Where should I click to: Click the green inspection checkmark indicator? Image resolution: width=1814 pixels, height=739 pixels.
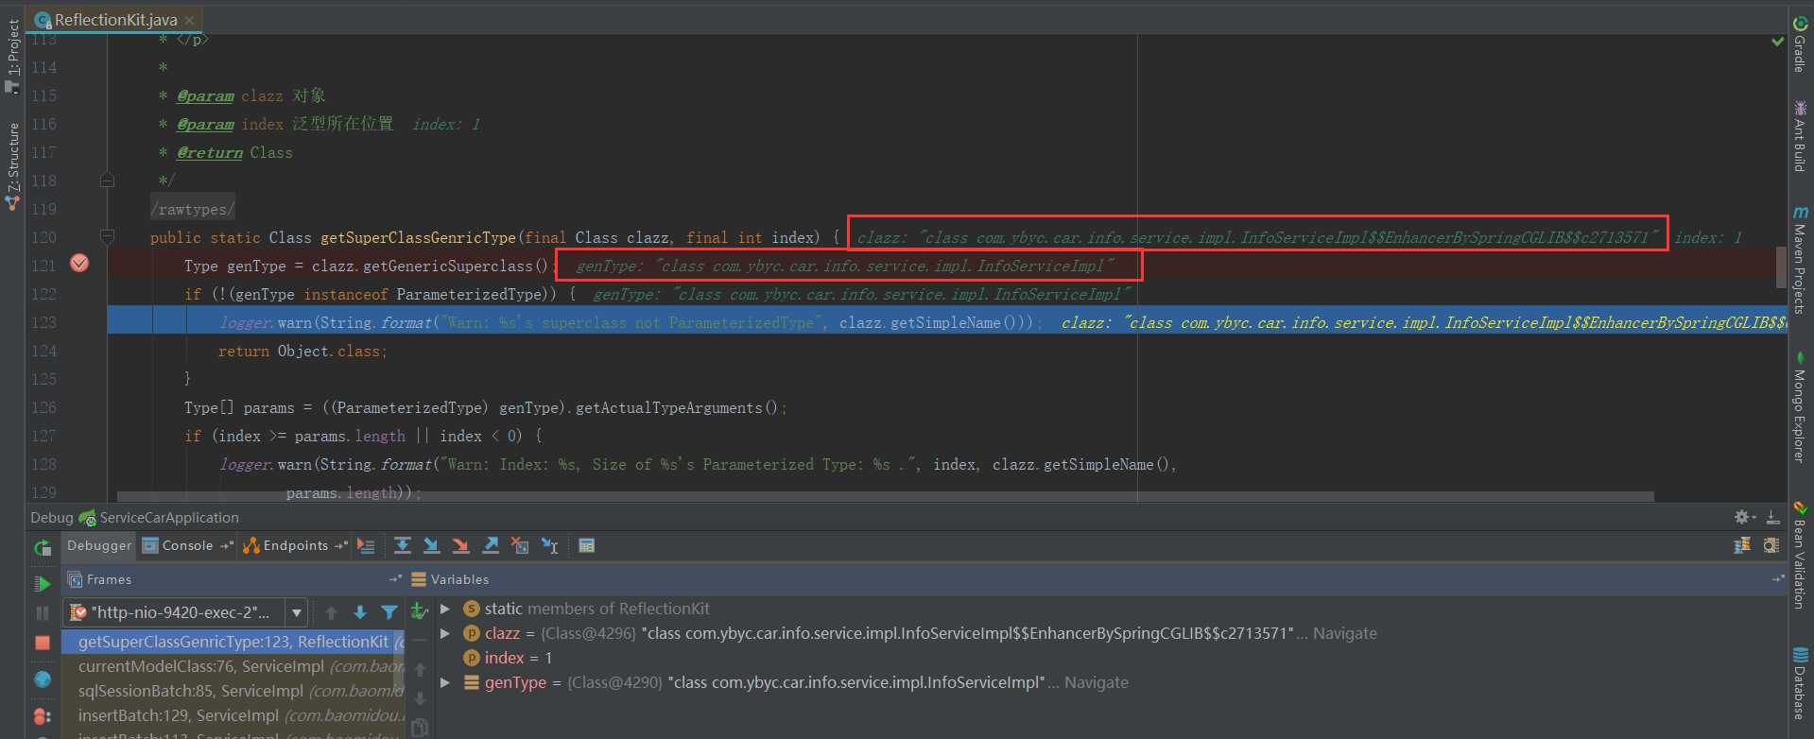tap(1777, 42)
